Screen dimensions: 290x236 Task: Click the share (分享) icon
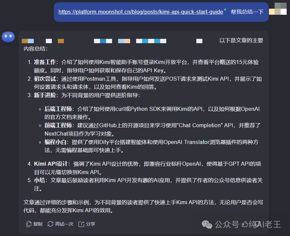tap(81, 224)
